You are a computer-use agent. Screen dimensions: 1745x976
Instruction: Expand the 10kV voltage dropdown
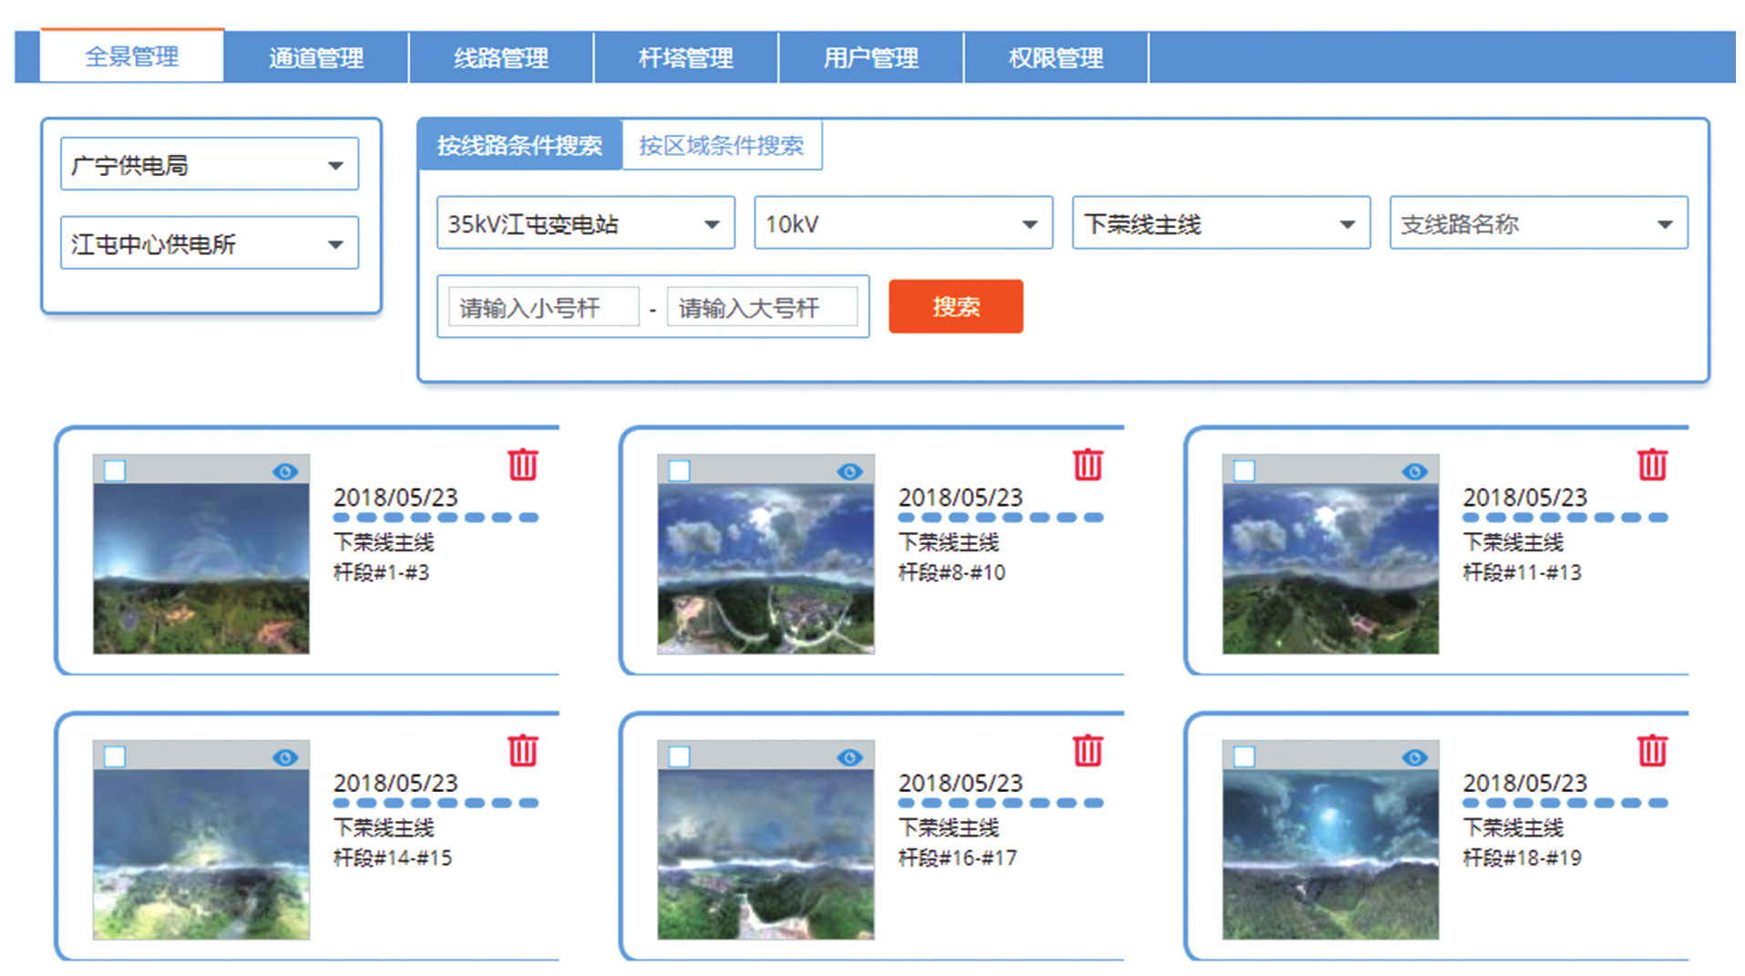[903, 223]
